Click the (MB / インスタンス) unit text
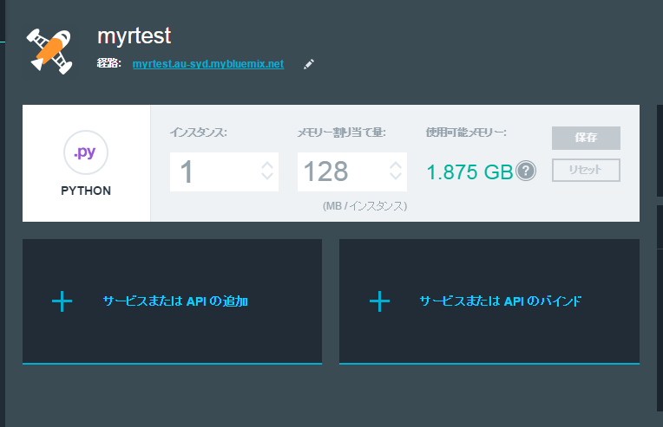 click(x=364, y=206)
